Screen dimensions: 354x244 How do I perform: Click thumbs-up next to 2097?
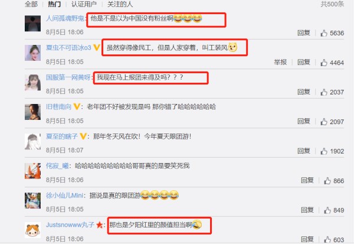coord(324,122)
